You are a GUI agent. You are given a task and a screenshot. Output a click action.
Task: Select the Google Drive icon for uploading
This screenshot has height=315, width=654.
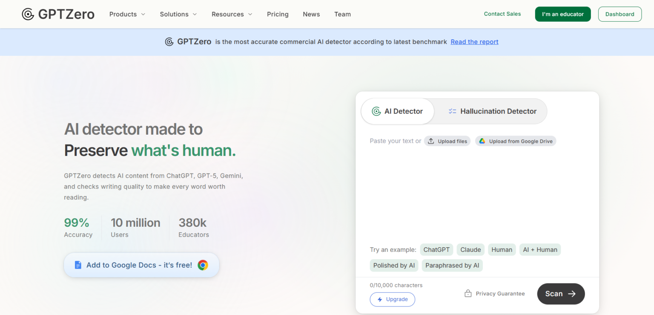coord(482,141)
